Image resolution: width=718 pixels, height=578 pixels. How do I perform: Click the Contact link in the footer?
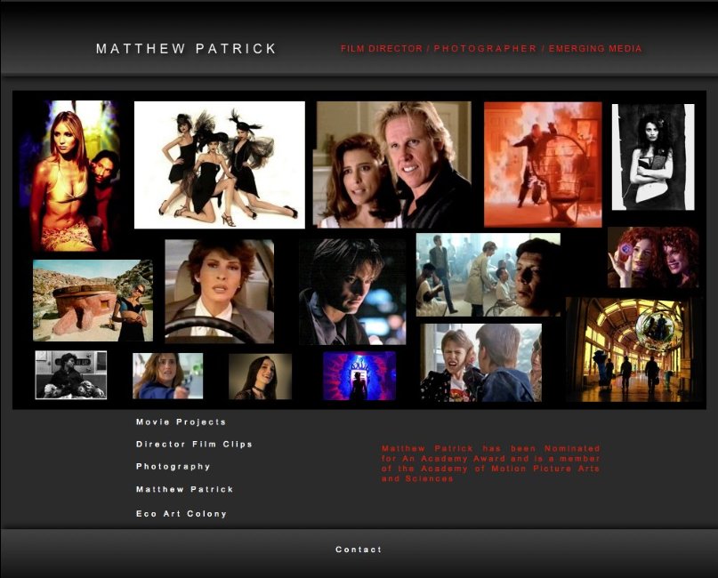point(359,550)
